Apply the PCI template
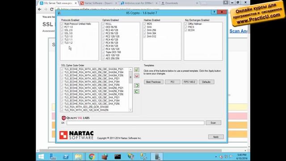Screen dimensions: 286x161 [172, 82]
